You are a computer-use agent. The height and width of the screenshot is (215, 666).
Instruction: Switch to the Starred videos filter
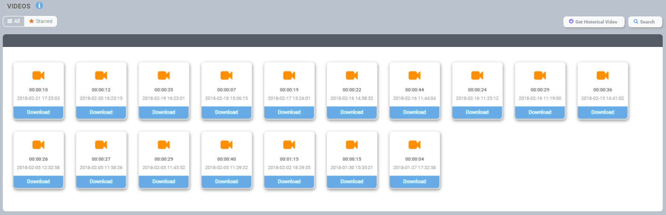[40, 21]
